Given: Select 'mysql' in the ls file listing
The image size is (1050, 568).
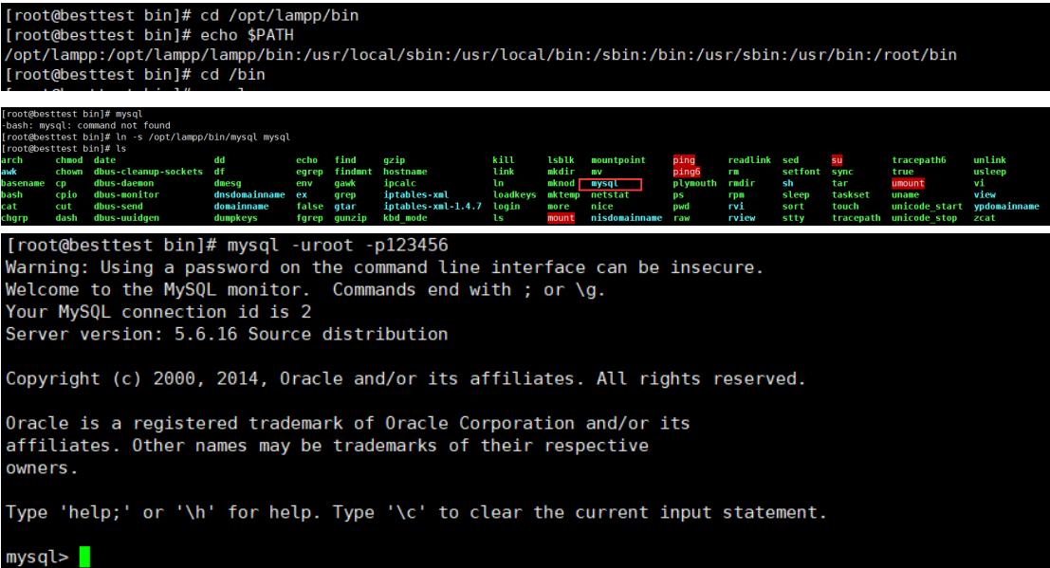Looking at the screenshot, I should (x=605, y=183).
